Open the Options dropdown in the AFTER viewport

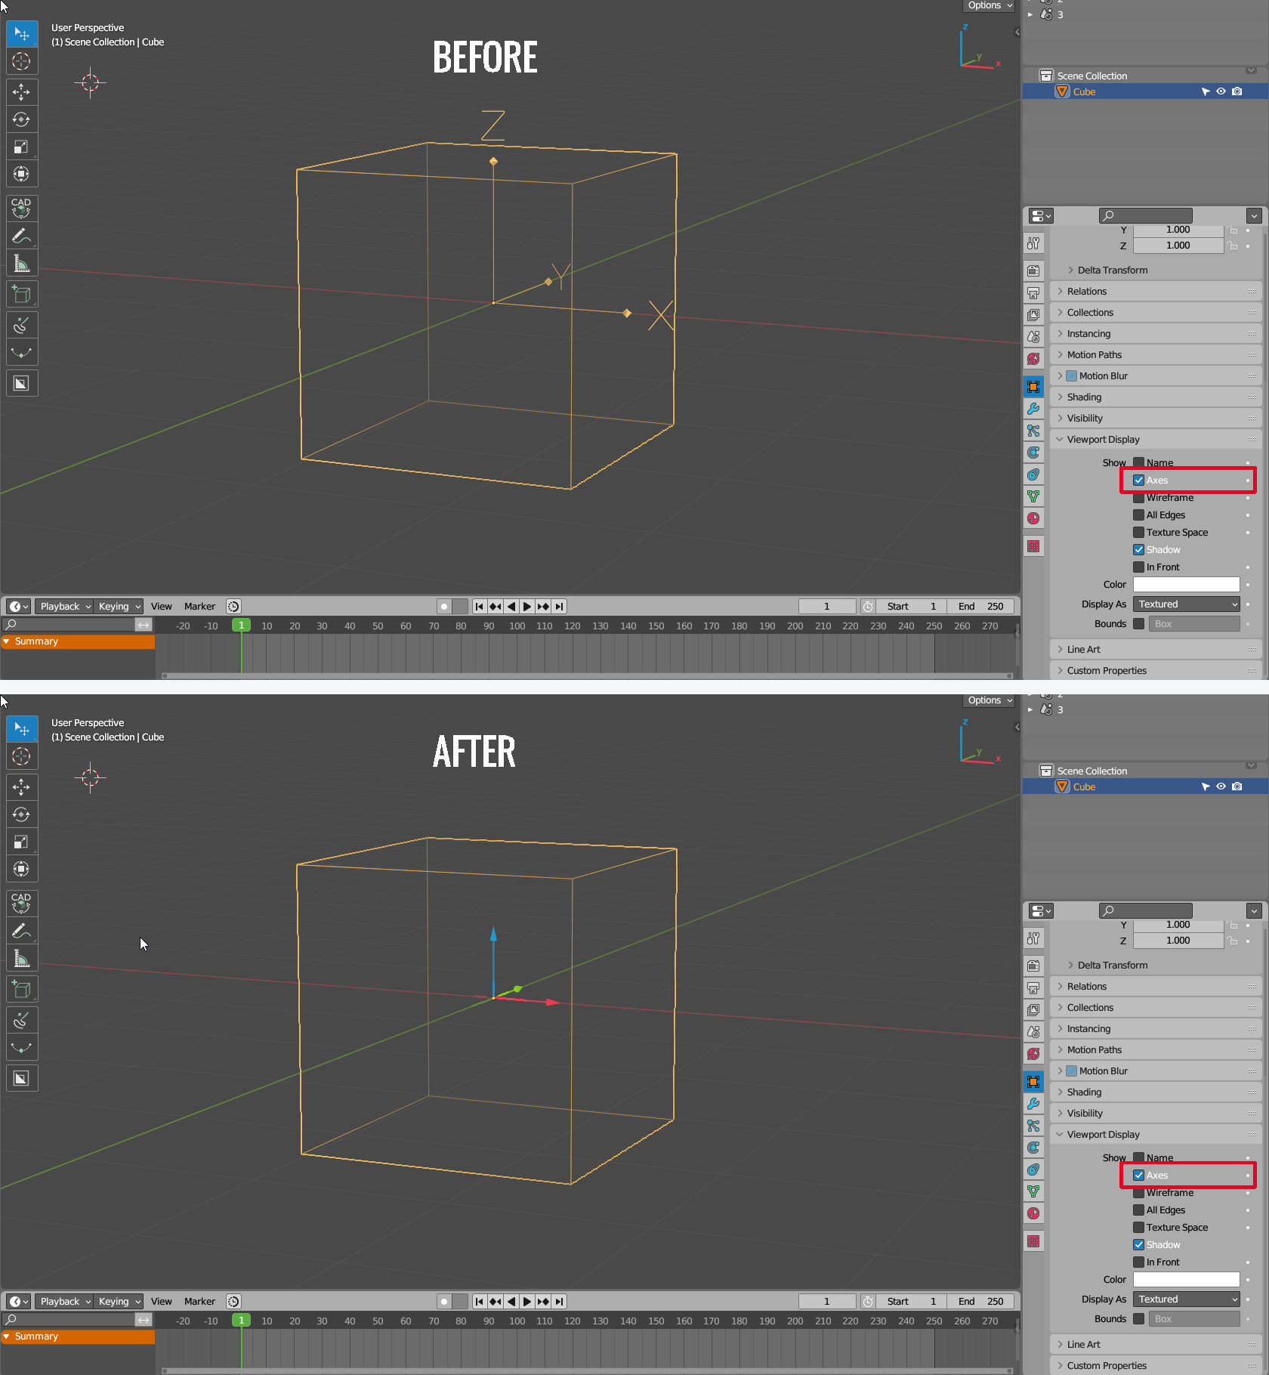coord(990,700)
